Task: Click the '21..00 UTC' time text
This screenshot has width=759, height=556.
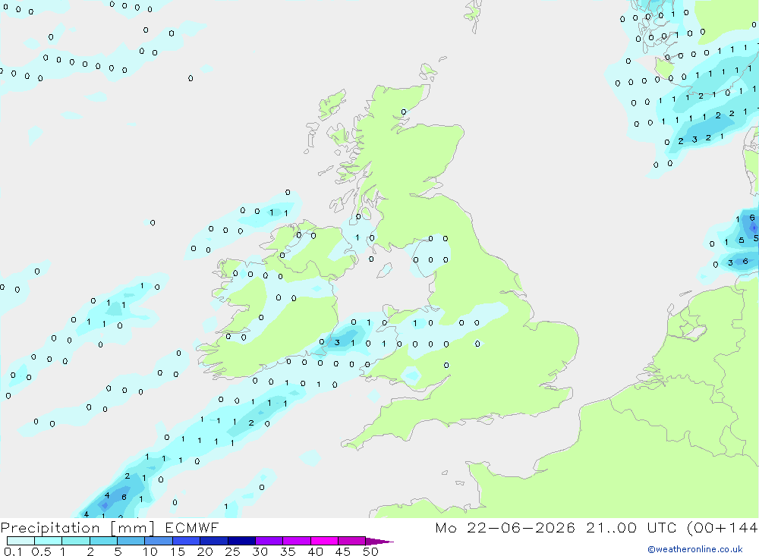Action: 631,528
